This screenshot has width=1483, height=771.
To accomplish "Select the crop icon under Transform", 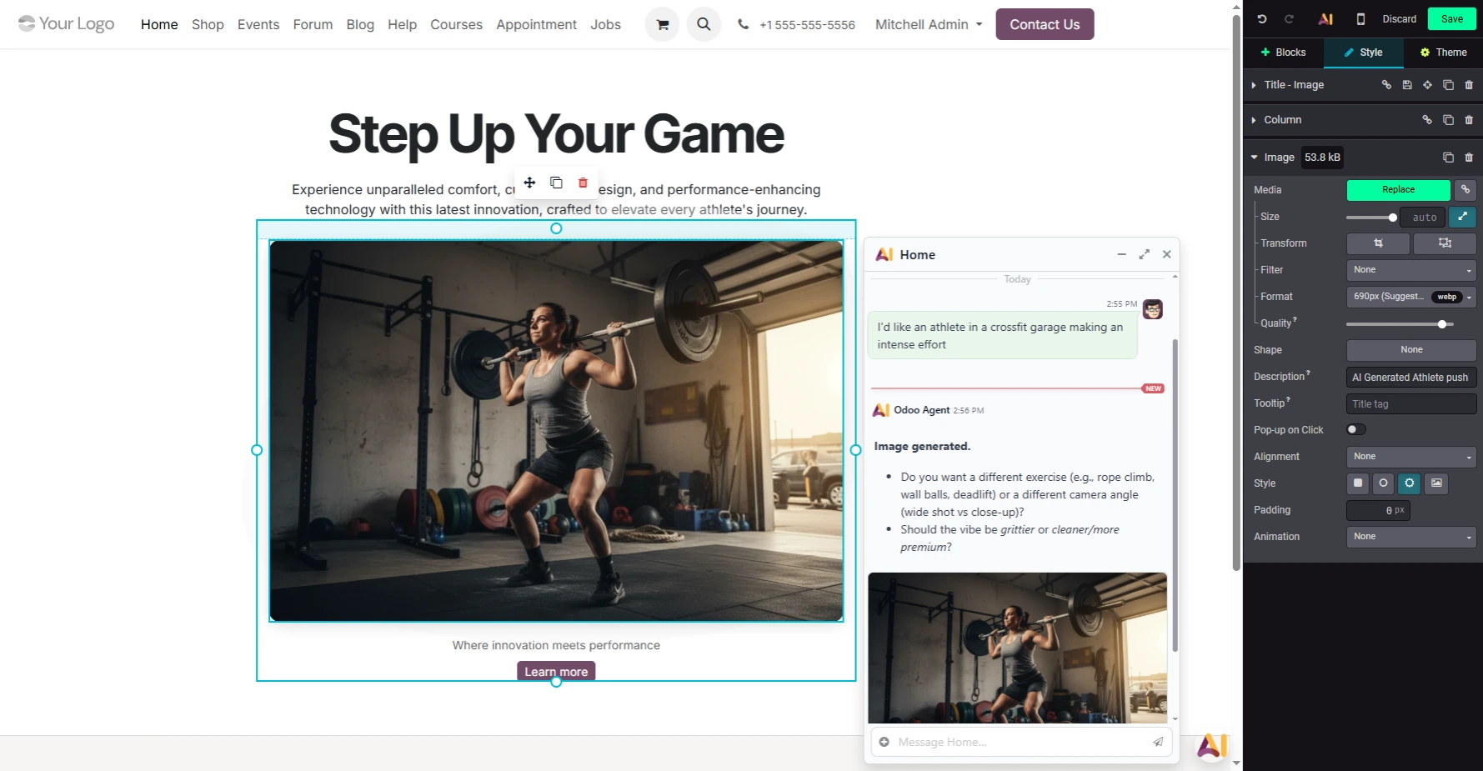I will 1378,243.
